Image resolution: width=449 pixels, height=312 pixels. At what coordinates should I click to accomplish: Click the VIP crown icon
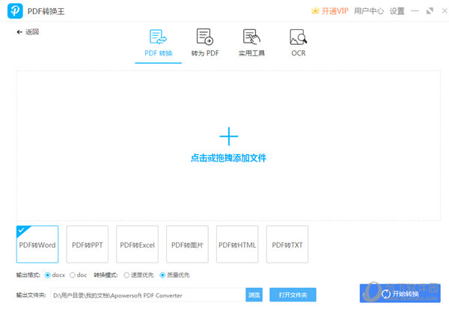(x=315, y=11)
